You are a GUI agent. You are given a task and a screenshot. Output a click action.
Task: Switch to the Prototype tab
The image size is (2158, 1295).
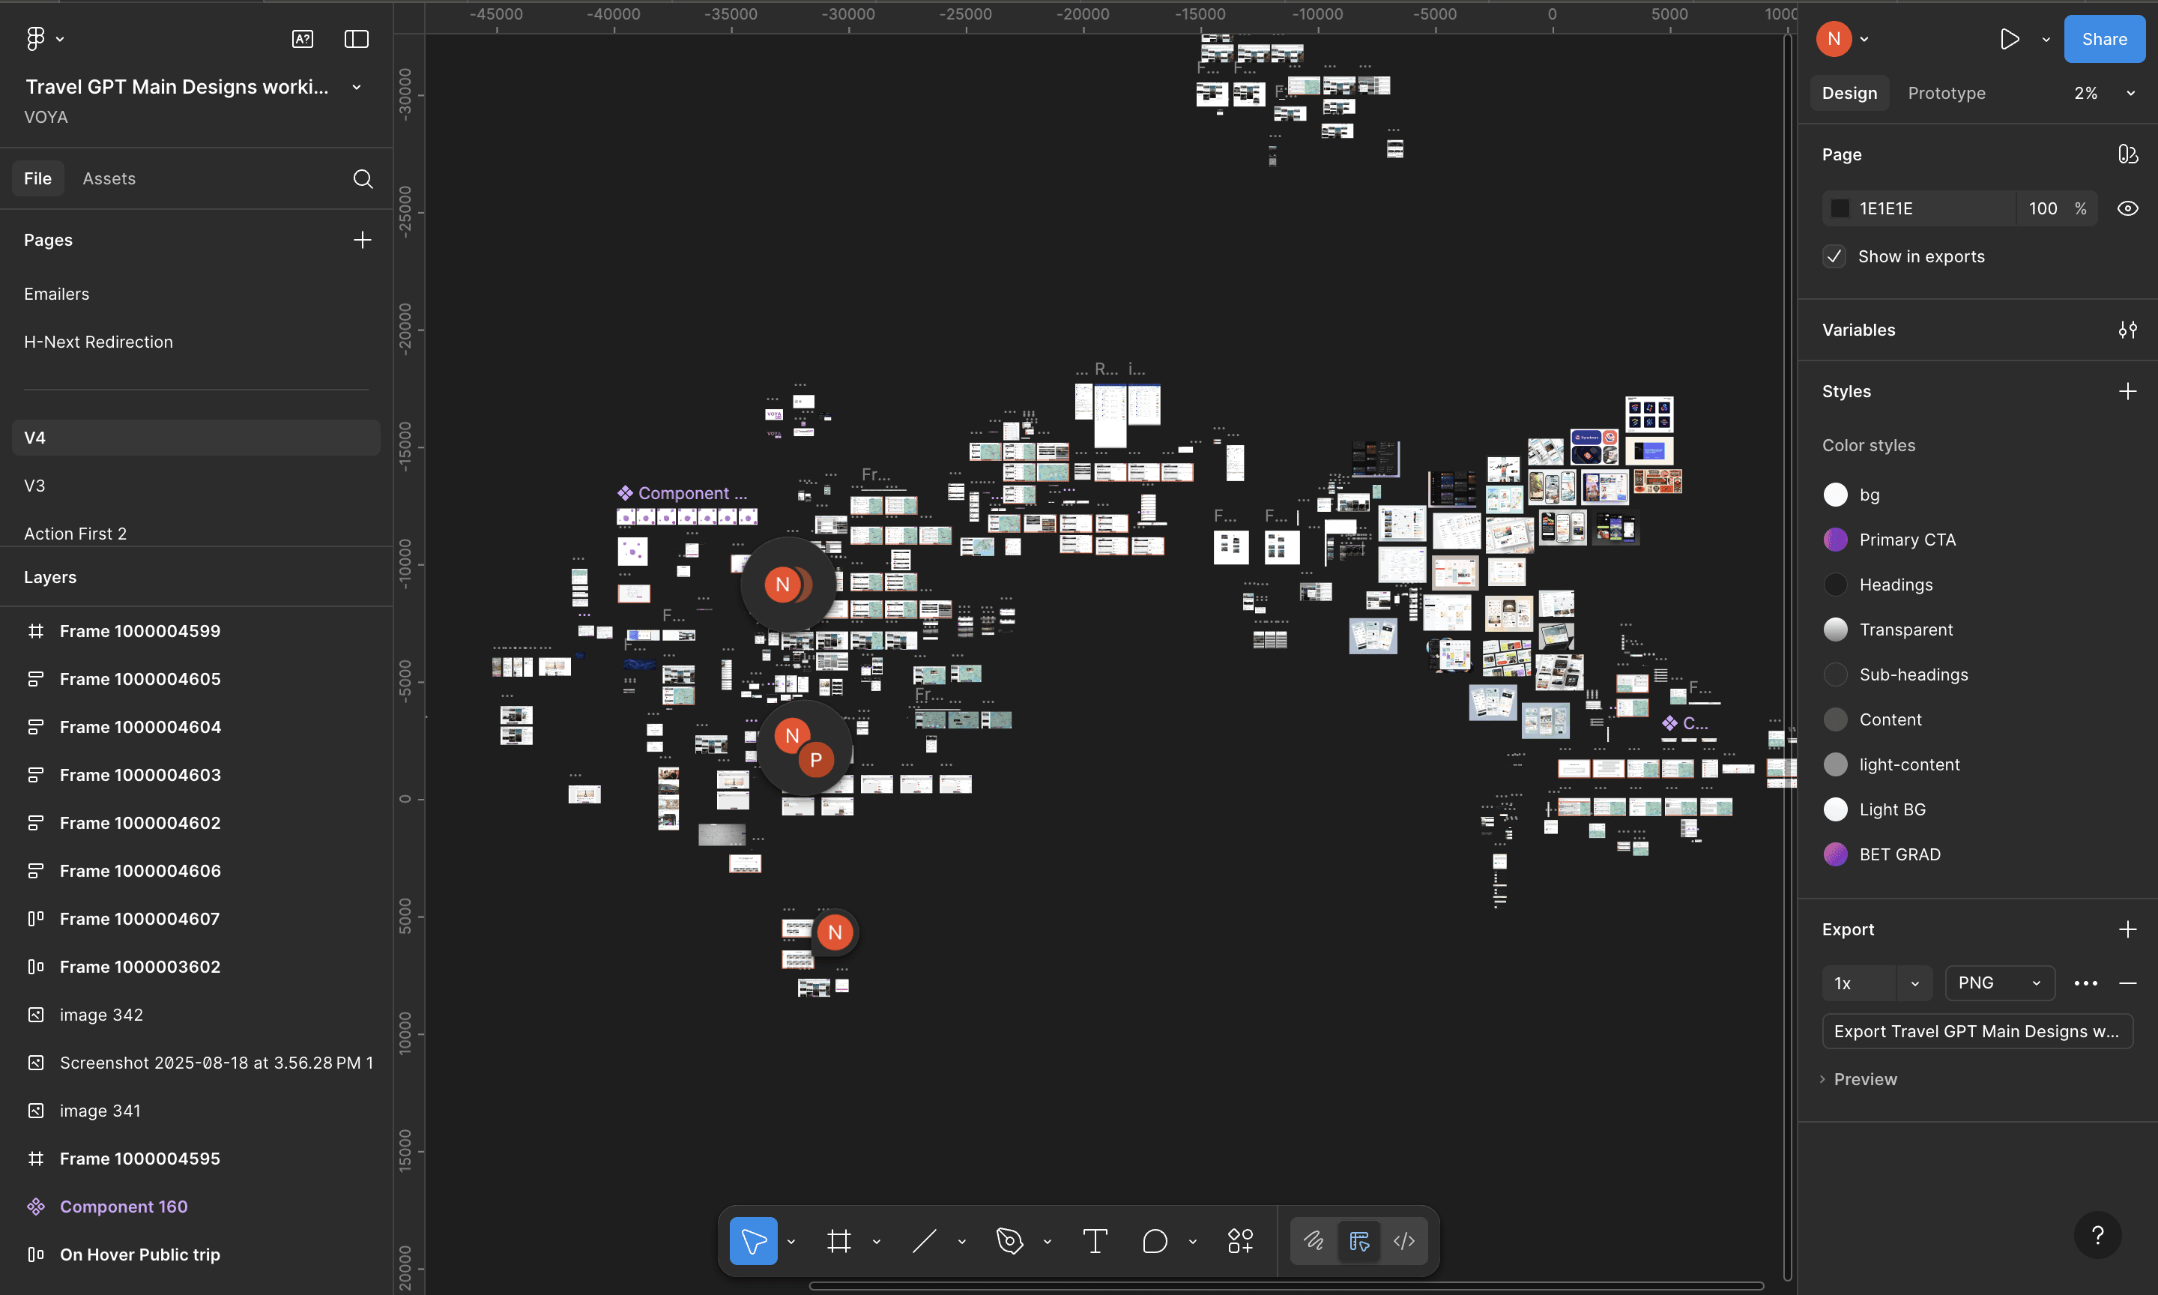1946,94
